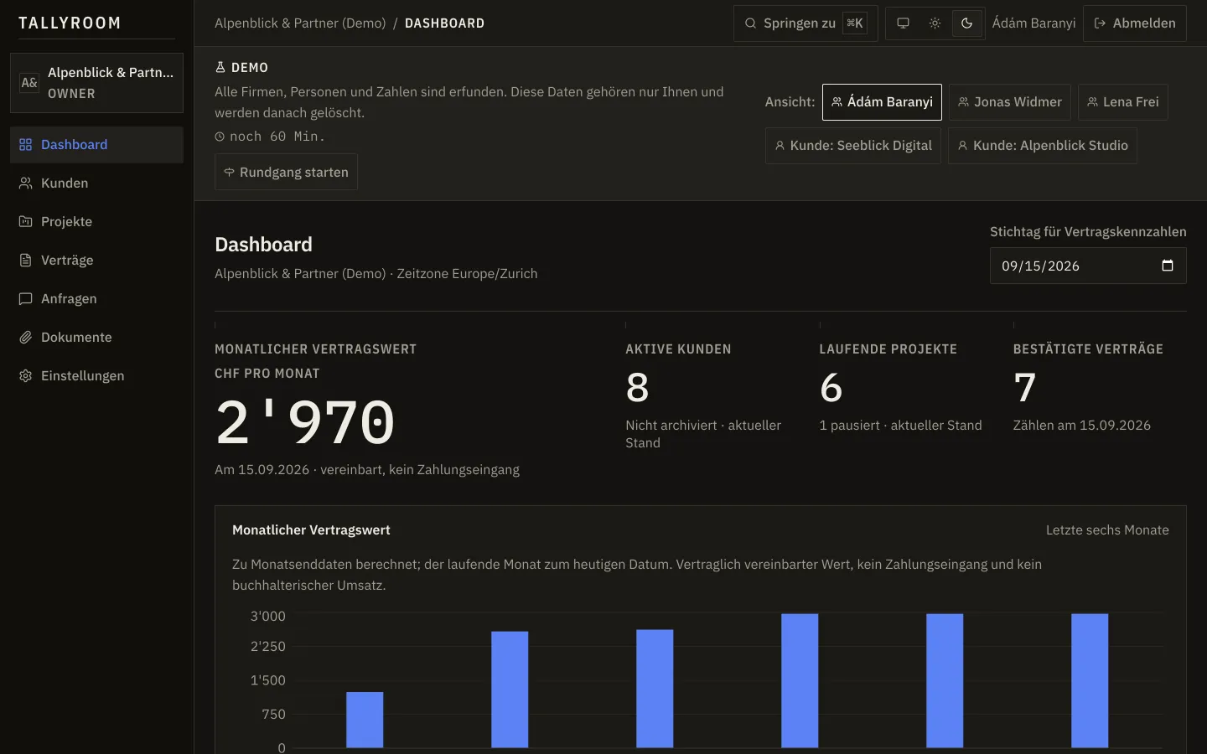Click the Projekte folder icon
Image resolution: width=1207 pixels, height=754 pixels.
26,222
